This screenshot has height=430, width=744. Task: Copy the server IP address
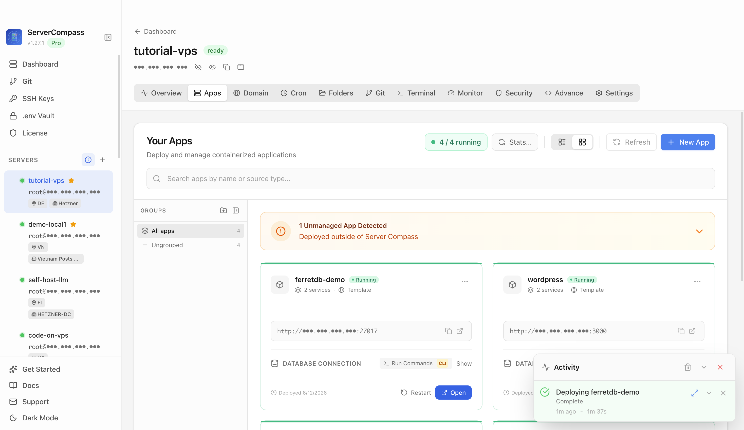click(227, 67)
